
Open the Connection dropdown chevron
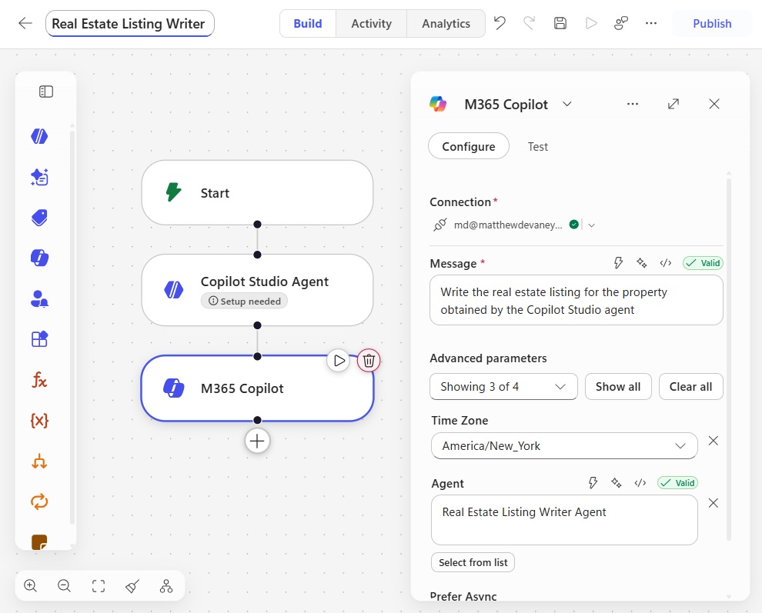(x=591, y=225)
